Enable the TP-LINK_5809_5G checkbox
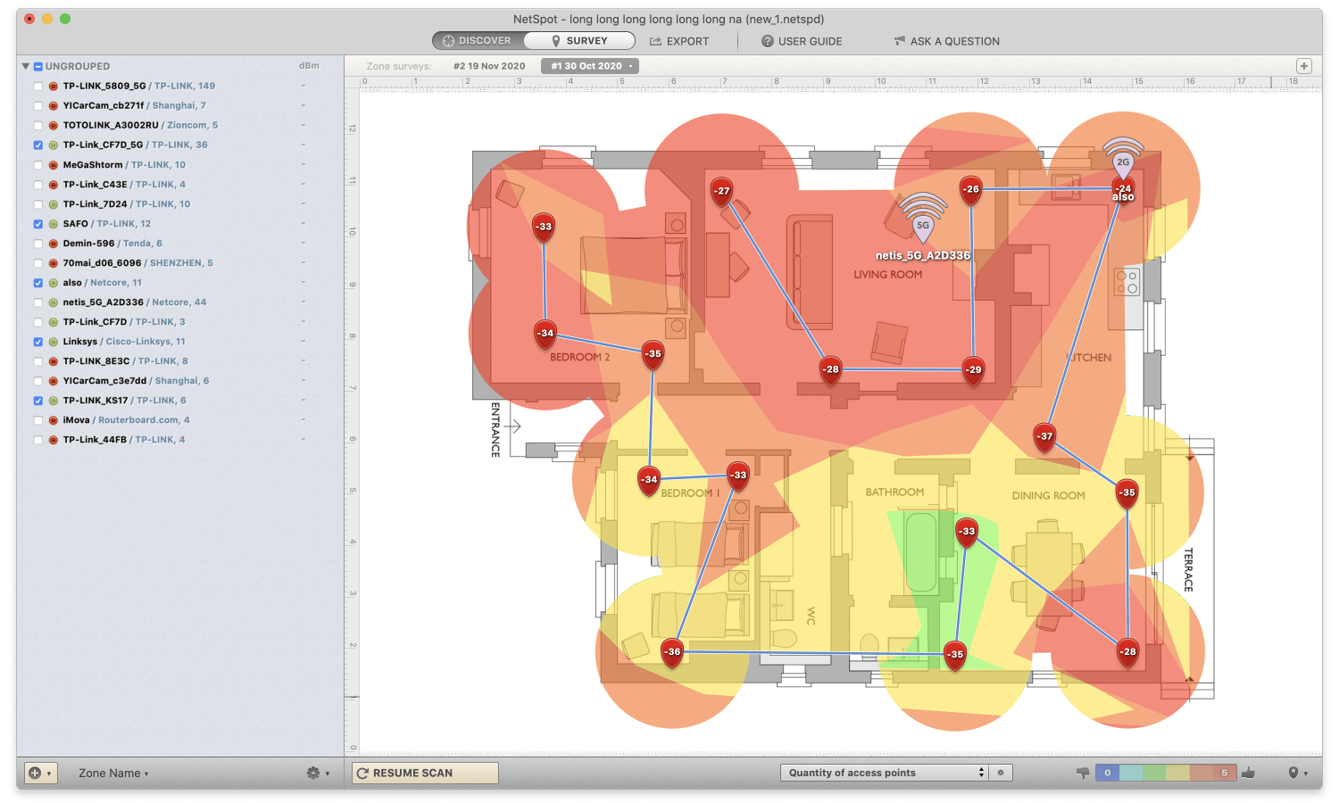1339x803 pixels. [x=37, y=87]
